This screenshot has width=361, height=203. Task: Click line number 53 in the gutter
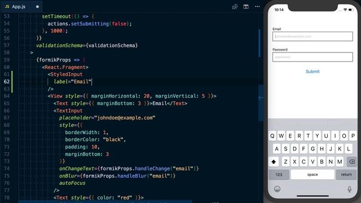(7, 16)
